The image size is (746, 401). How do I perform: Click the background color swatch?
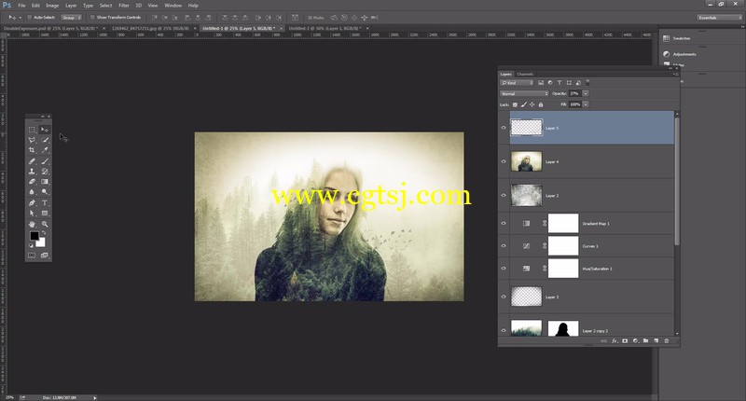pos(42,243)
